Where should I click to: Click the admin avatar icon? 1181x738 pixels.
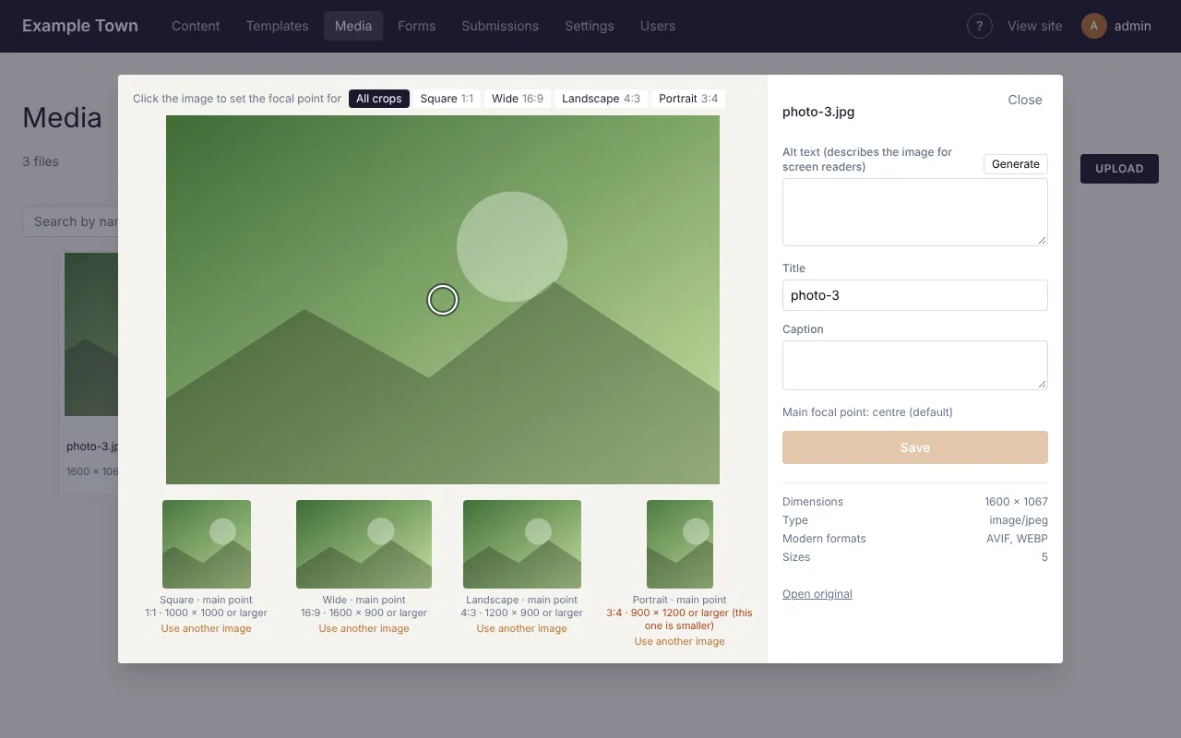(1093, 26)
